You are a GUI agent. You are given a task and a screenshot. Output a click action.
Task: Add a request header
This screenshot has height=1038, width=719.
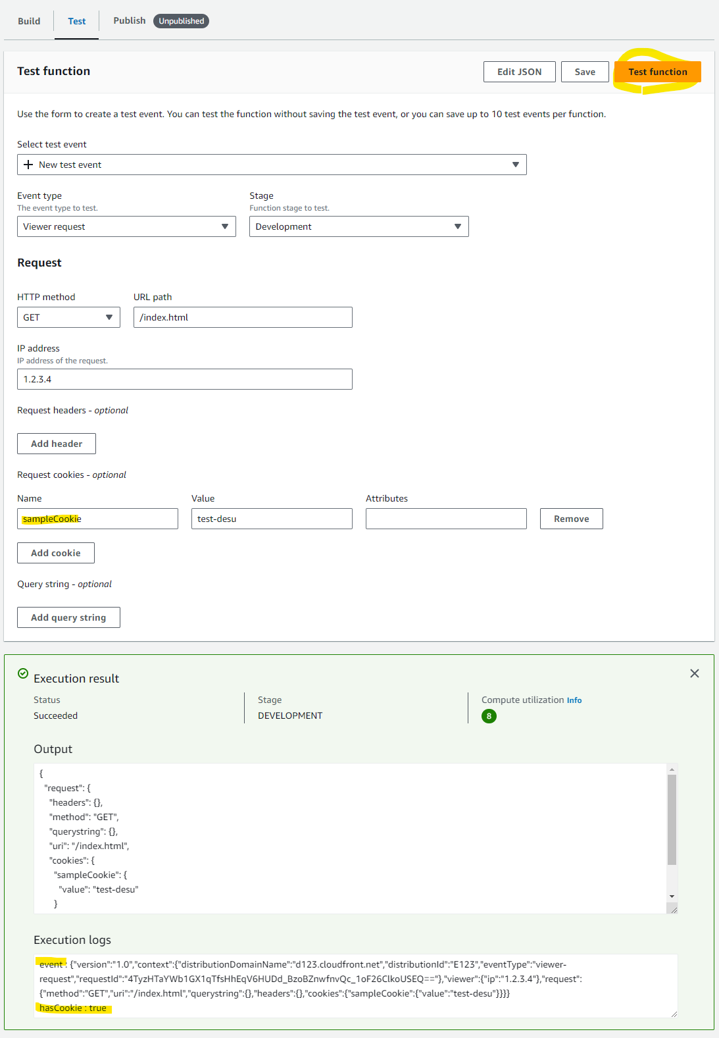click(x=57, y=444)
